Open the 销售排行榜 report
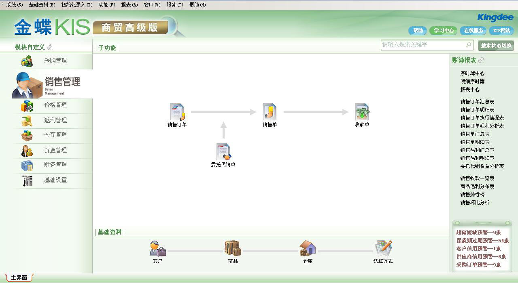Image resolution: width=518 pixels, height=283 pixels. (x=472, y=195)
